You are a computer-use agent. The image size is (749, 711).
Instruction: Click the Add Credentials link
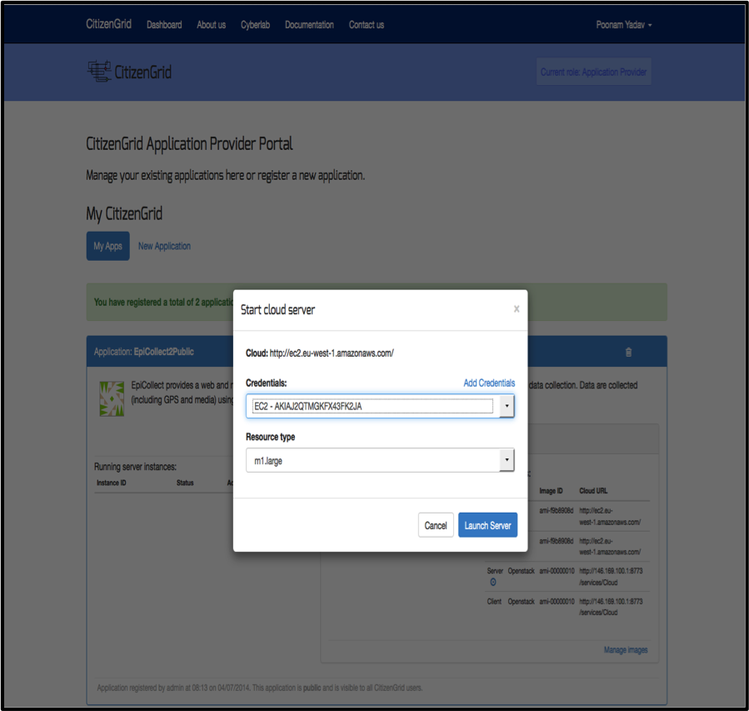click(488, 383)
